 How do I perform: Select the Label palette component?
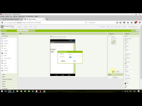tap(5, 48)
